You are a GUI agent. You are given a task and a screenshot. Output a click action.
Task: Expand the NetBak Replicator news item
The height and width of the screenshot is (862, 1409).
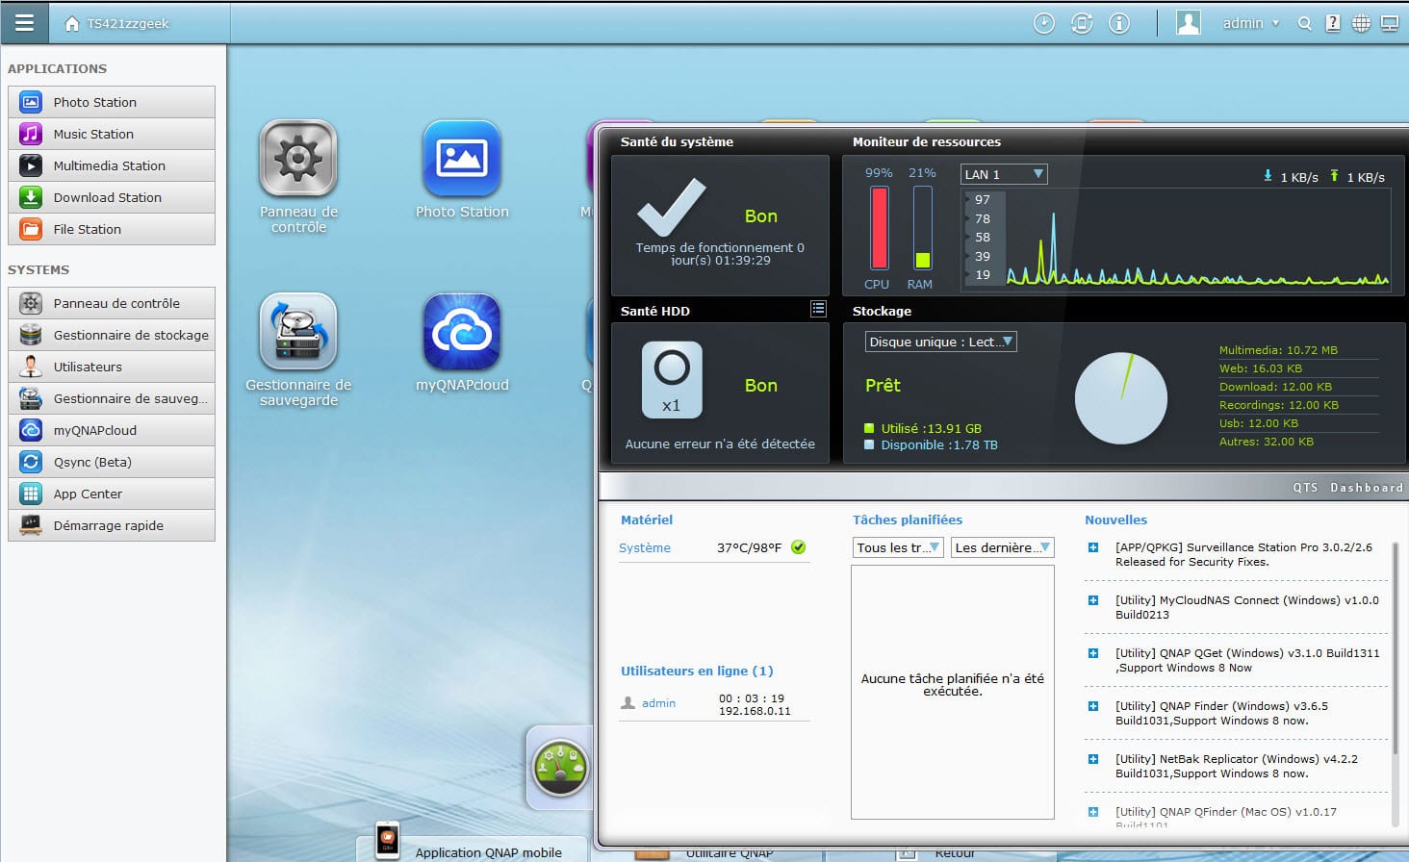click(x=1093, y=759)
